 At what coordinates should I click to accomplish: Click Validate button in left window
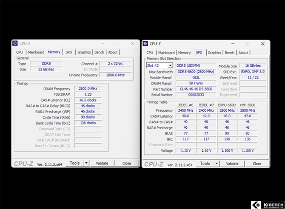(x=102, y=163)
